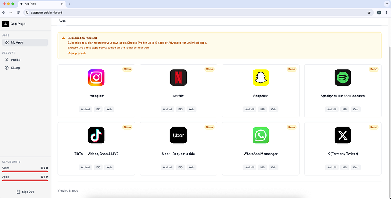The height and width of the screenshot is (199, 391).
Task: Select the App Page browser tab
Action: pyautogui.click(x=42, y=4)
